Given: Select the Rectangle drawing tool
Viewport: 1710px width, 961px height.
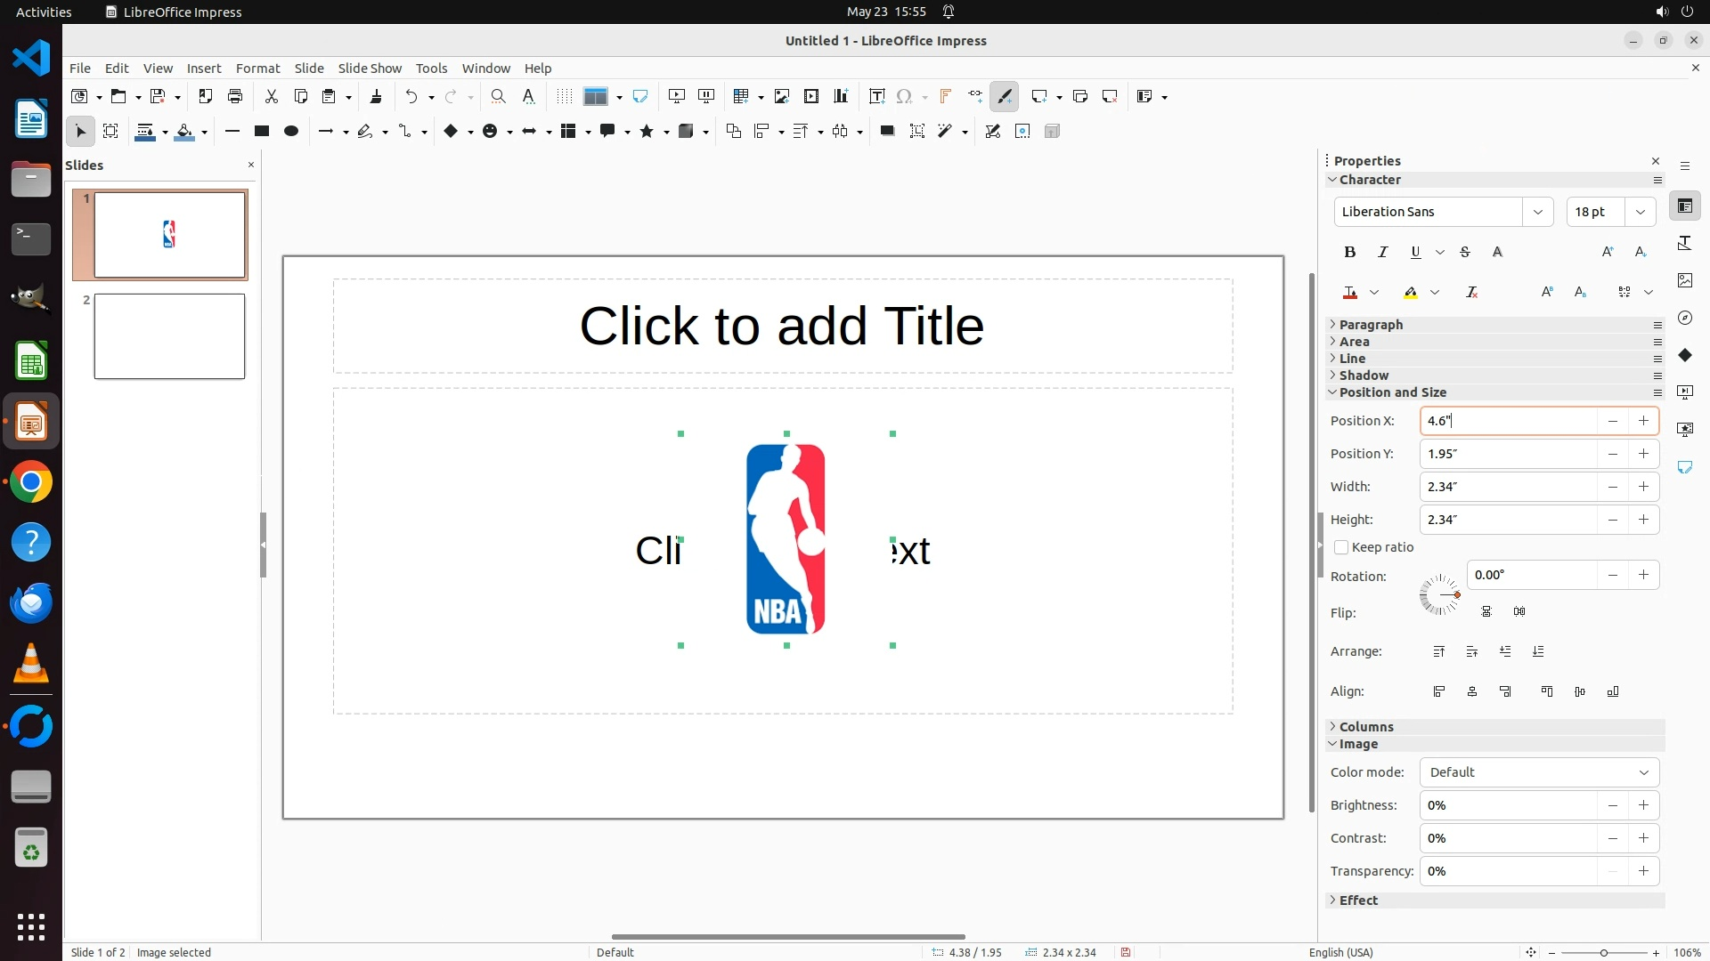Looking at the screenshot, I should click(x=262, y=131).
